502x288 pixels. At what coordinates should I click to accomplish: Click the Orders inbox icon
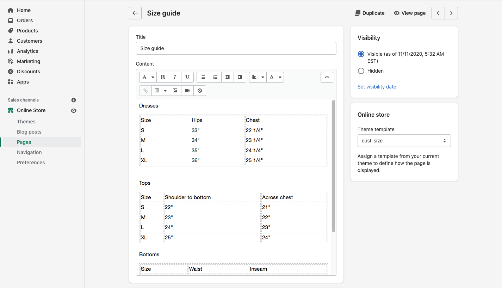coord(11,20)
